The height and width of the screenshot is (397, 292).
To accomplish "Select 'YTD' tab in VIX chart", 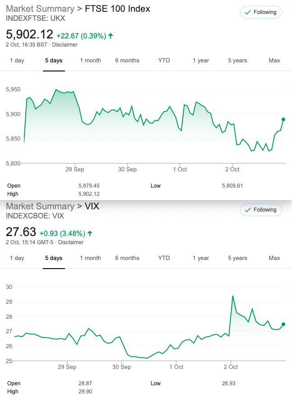I will point(164,258).
